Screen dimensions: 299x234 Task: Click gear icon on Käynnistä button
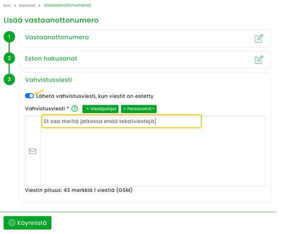(11, 223)
